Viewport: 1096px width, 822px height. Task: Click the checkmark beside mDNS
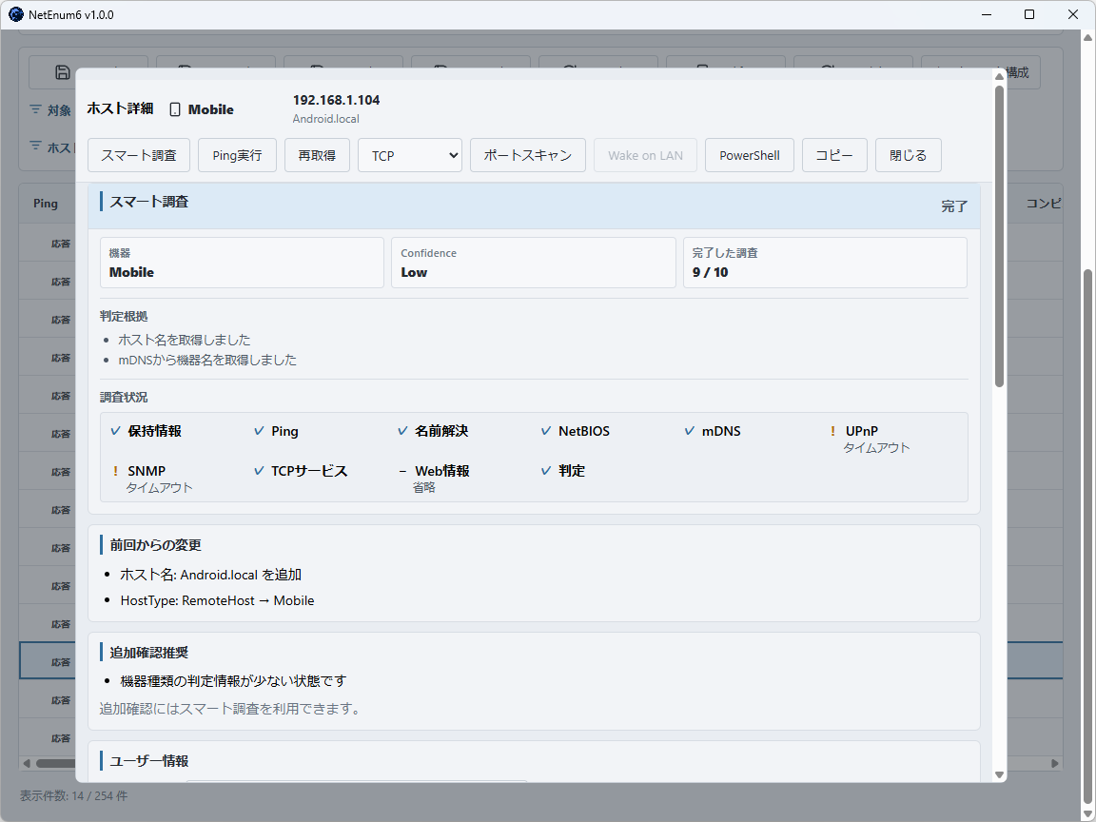[x=690, y=431]
